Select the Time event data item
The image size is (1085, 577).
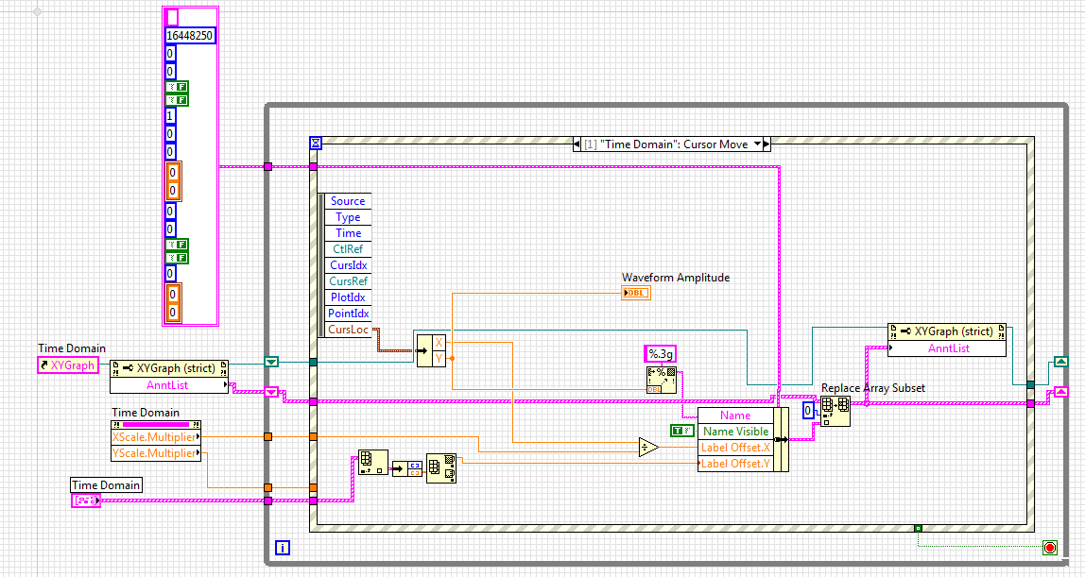[x=348, y=233]
